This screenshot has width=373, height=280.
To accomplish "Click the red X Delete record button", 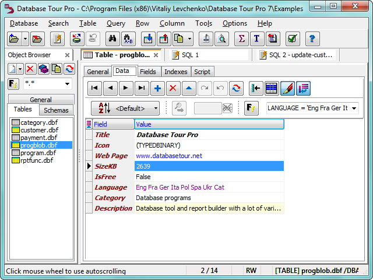I will [x=173, y=88].
